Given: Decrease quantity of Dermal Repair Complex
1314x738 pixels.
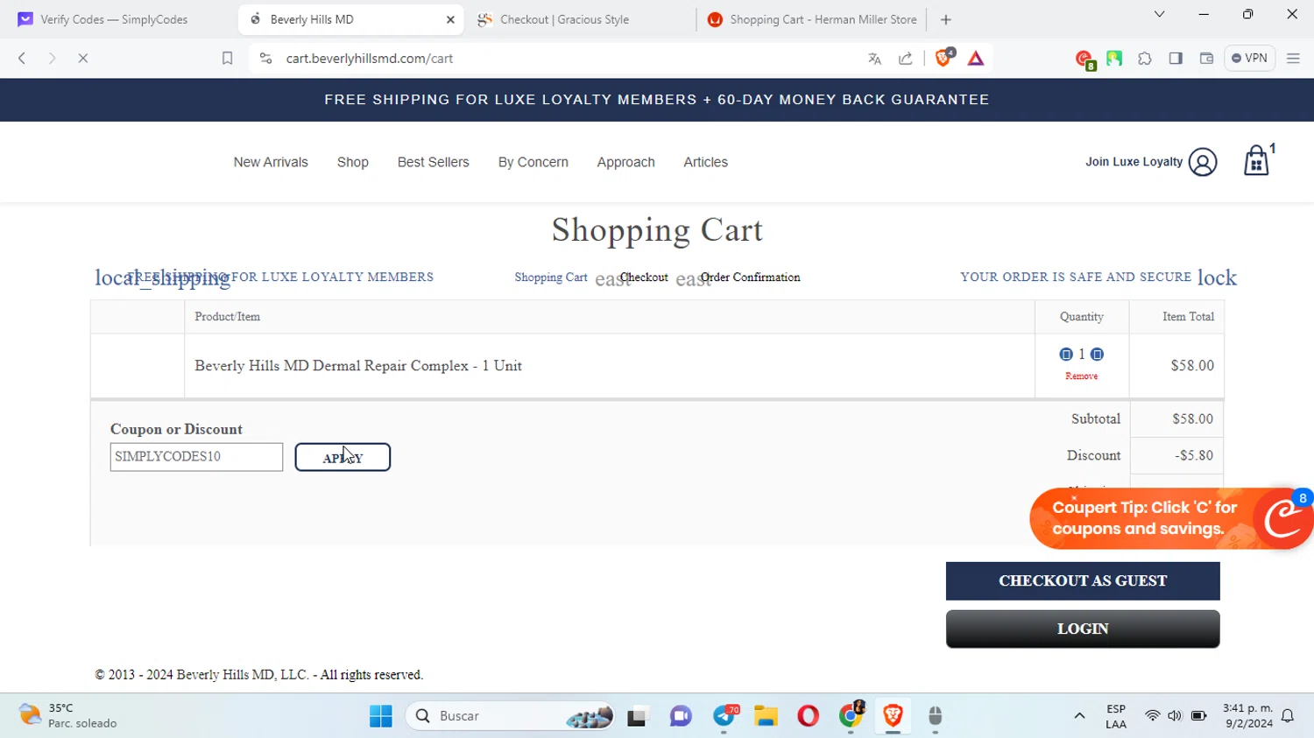Looking at the screenshot, I should click(1066, 355).
